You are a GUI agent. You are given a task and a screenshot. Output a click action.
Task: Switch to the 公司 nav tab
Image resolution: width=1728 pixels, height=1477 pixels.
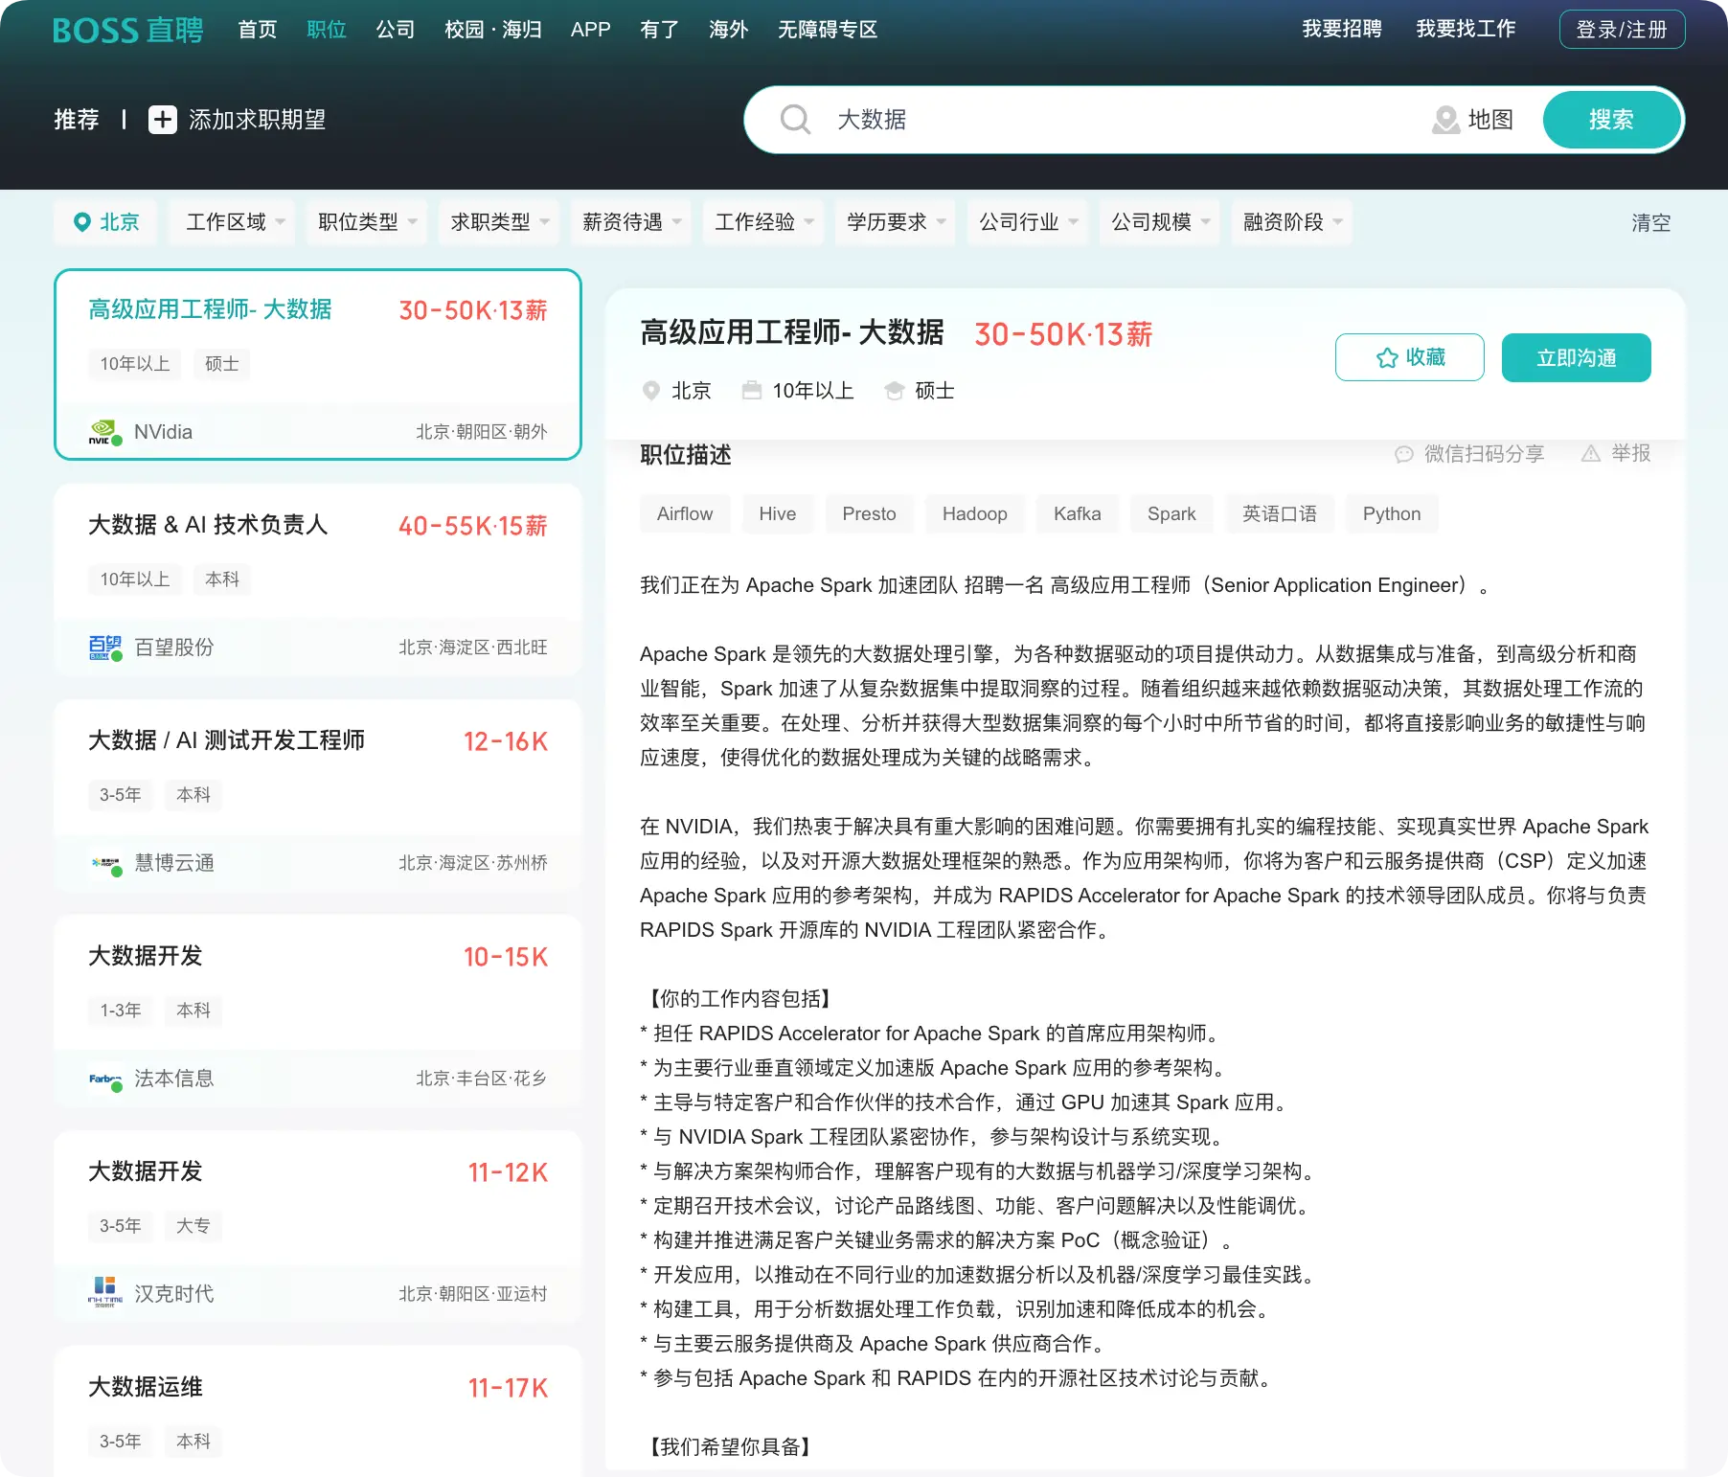pos(395,30)
